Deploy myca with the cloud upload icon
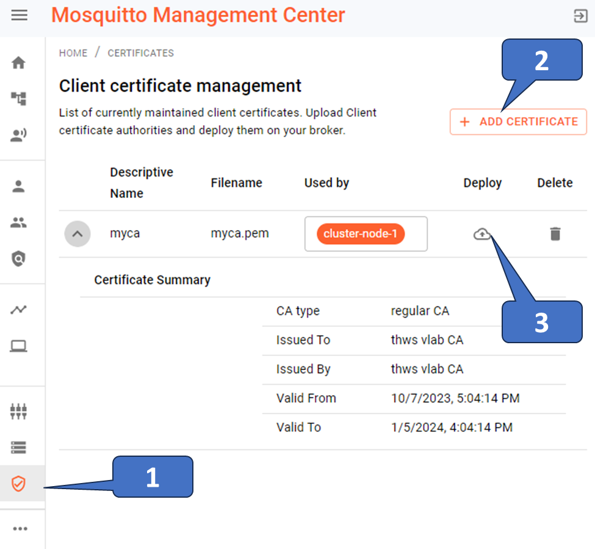Viewport: 595px width, 549px height. (x=482, y=233)
